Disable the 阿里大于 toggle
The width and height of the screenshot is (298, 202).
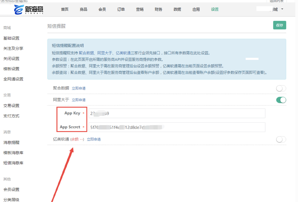281,100
